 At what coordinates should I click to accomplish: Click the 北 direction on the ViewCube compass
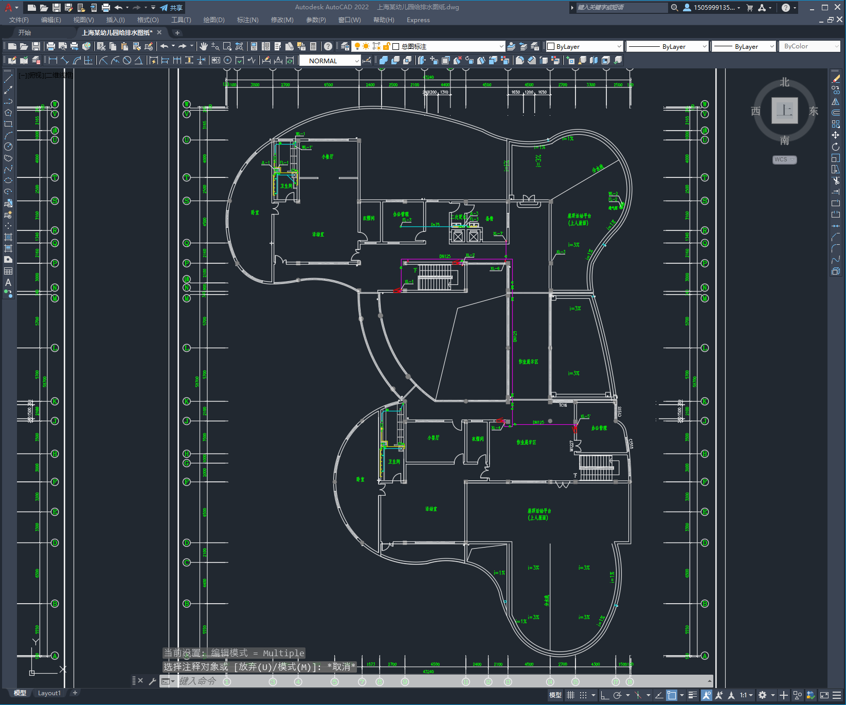(784, 83)
